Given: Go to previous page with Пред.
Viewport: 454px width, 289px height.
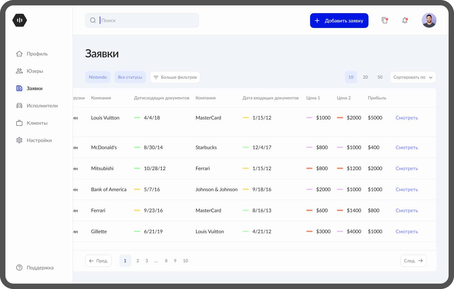Looking at the screenshot, I should click(98, 261).
